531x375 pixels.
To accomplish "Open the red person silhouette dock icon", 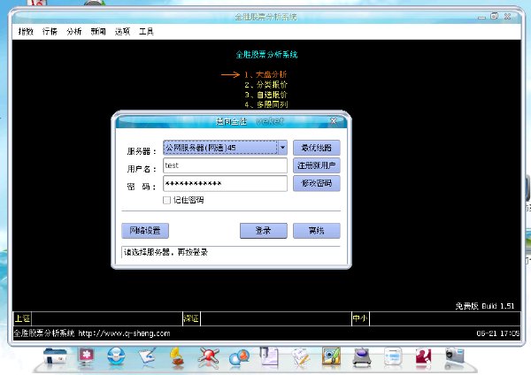I will (x=423, y=358).
